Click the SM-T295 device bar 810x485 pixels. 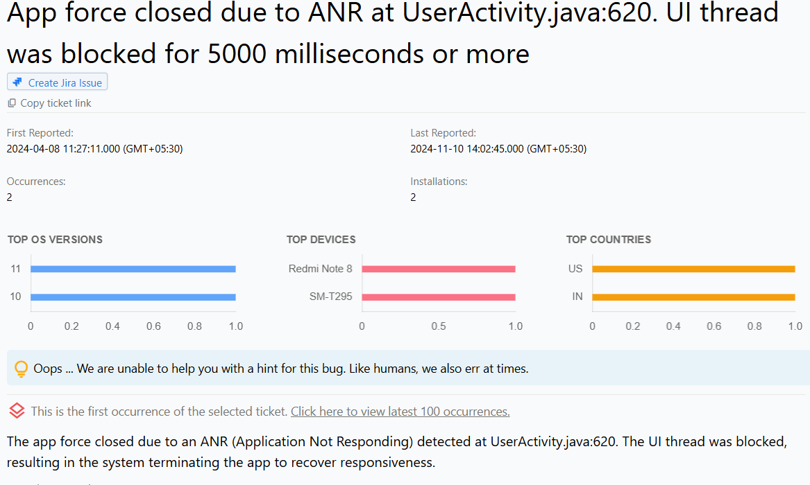point(439,296)
